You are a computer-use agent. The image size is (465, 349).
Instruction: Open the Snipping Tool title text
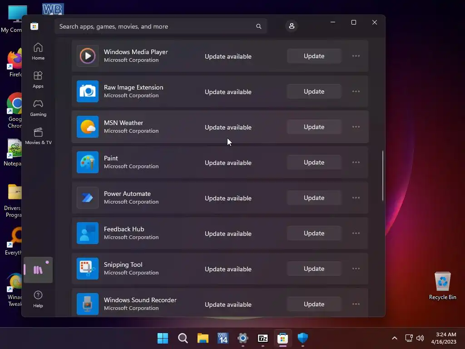[x=123, y=264]
